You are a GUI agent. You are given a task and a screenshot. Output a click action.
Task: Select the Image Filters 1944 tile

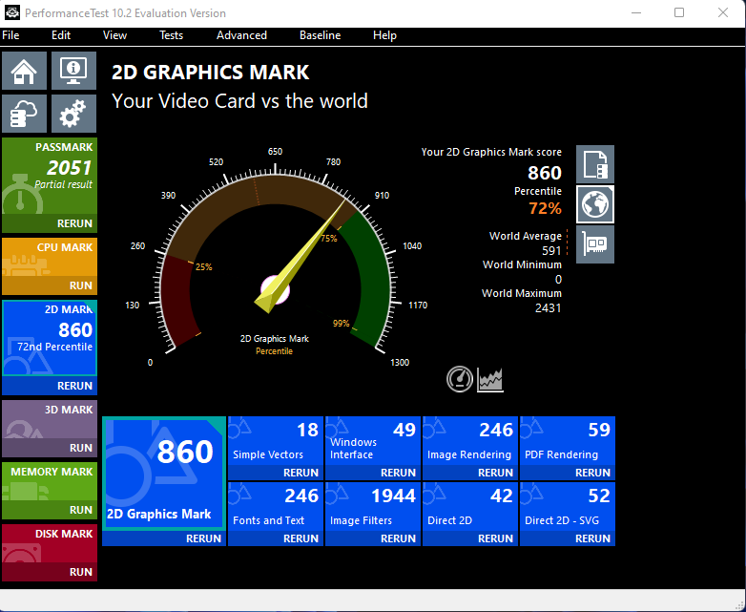[373, 506]
